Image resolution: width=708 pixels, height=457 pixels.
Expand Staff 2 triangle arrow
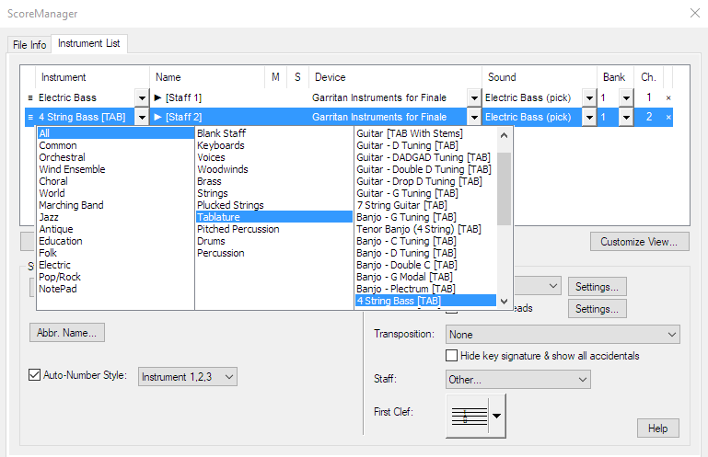[158, 118]
